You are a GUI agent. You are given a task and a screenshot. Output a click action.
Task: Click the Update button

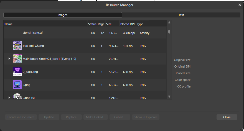click(49, 117)
